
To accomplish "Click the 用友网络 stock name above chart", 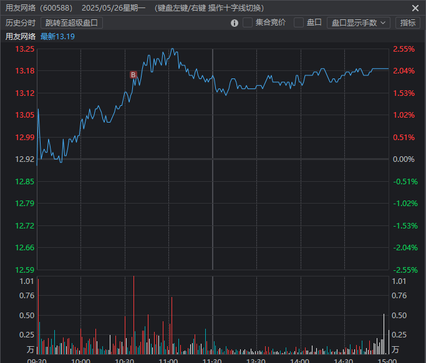I will tap(20, 37).
